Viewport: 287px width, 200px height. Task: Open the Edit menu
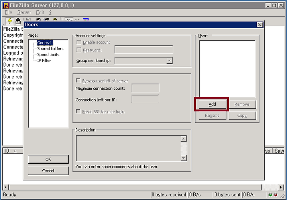pyautogui.click(x=40, y=12)
